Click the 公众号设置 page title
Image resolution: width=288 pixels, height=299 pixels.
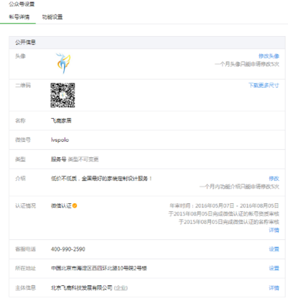[x=22, y=4]
